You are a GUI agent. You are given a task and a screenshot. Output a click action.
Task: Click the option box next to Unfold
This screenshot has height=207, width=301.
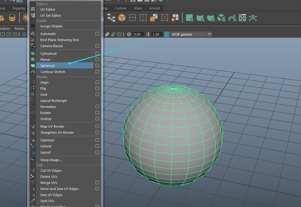(97, 146)
